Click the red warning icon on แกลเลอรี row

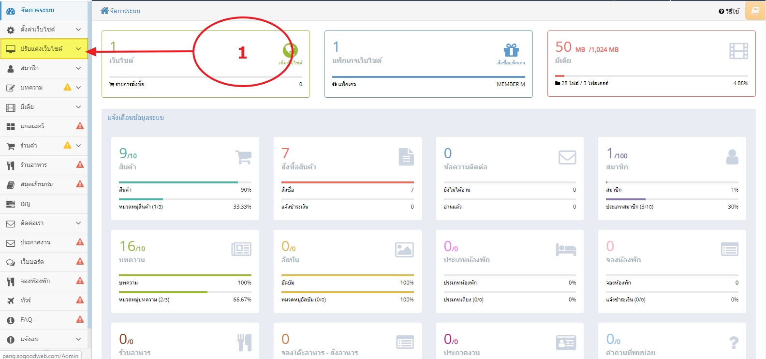[x=80, y=126]
